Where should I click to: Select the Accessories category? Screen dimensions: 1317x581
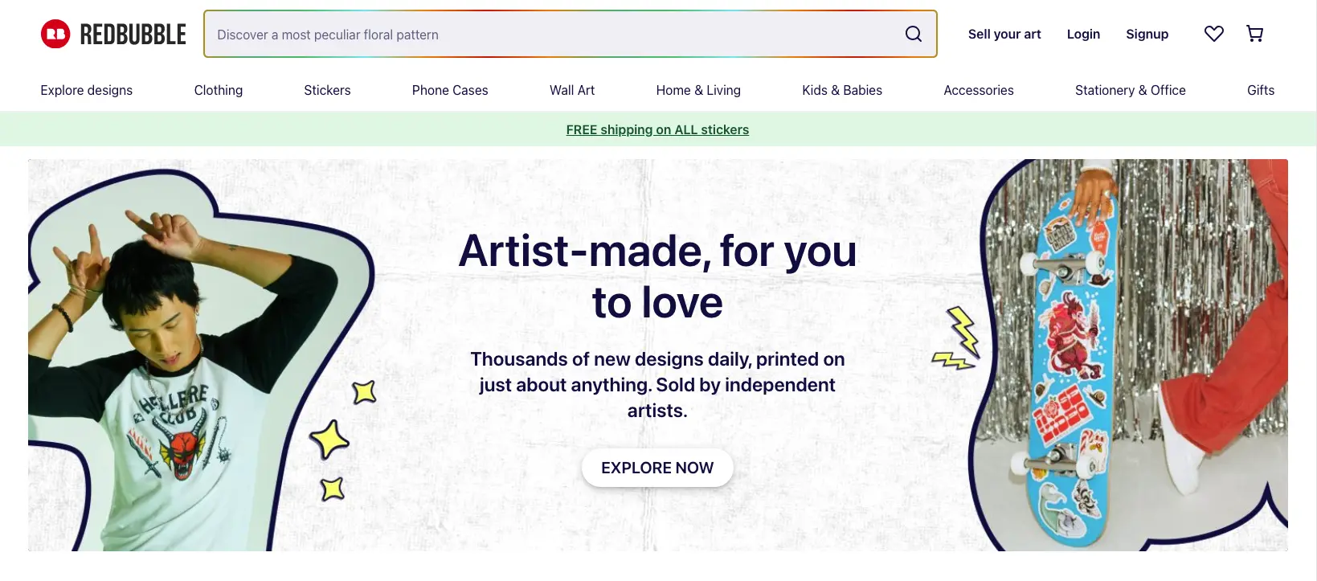point(978,90)
